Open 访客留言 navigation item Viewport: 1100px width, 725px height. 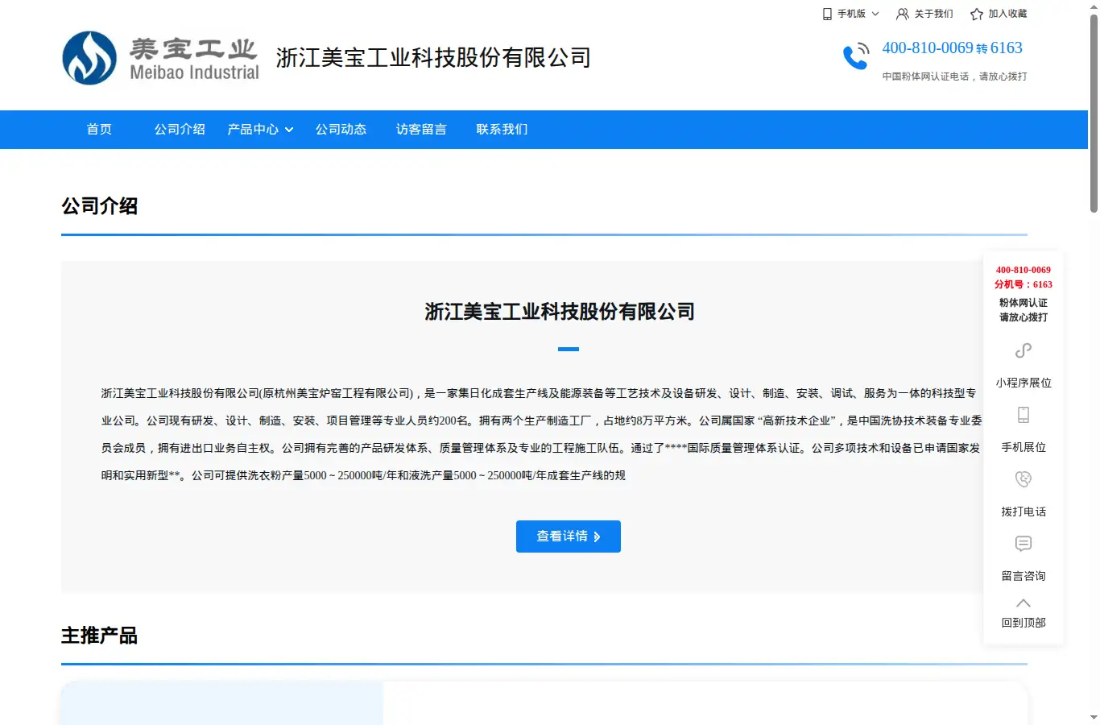tap(421, 129)
